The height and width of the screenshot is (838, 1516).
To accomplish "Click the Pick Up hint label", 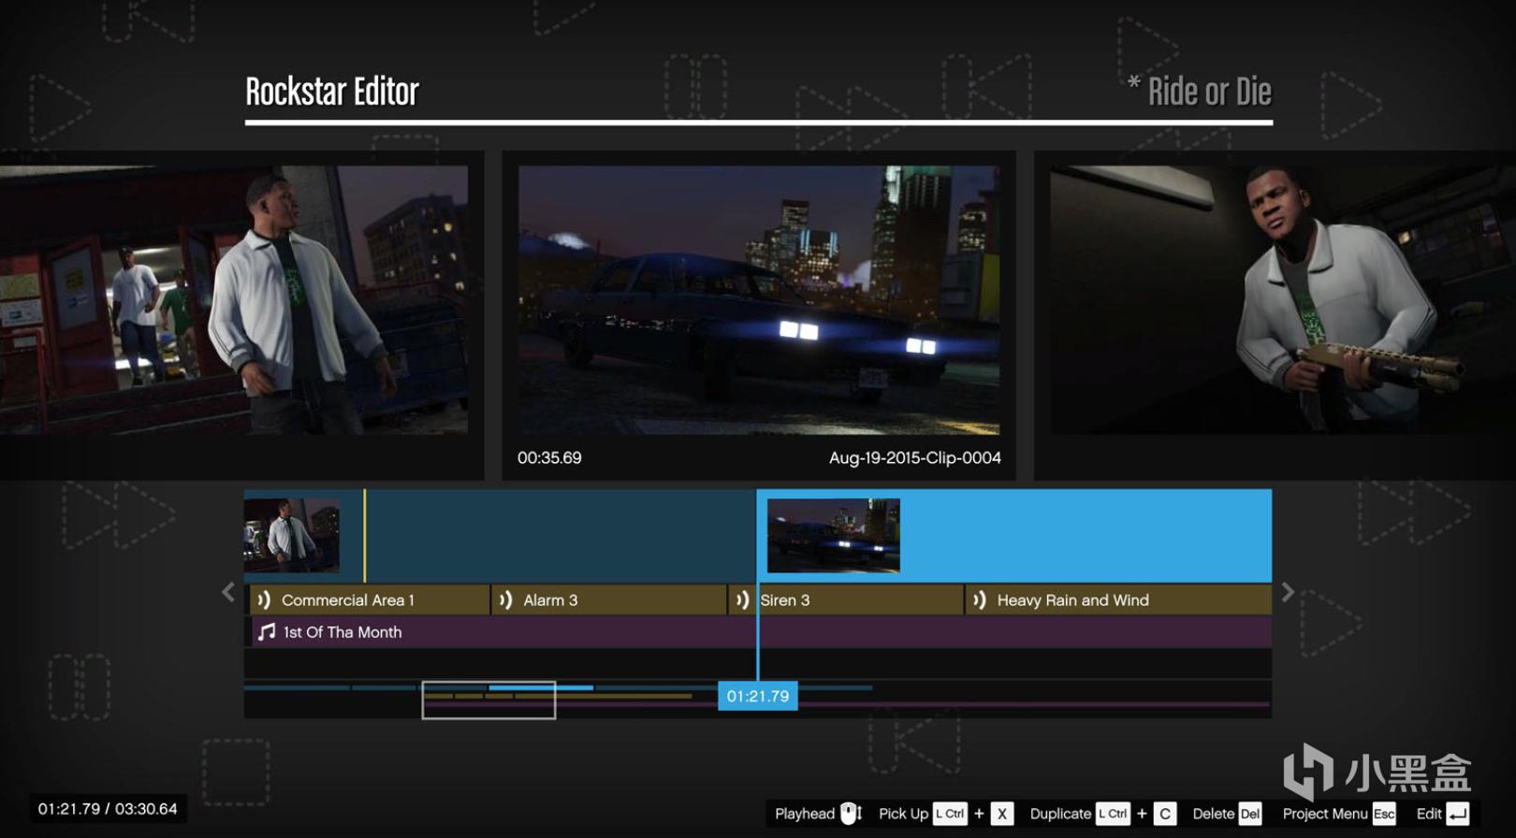I will [903, 814].
